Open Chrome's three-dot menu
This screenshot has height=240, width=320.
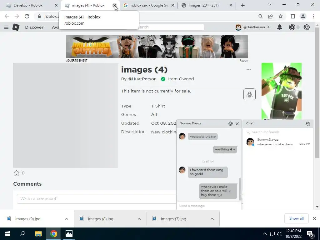(313, 16)
